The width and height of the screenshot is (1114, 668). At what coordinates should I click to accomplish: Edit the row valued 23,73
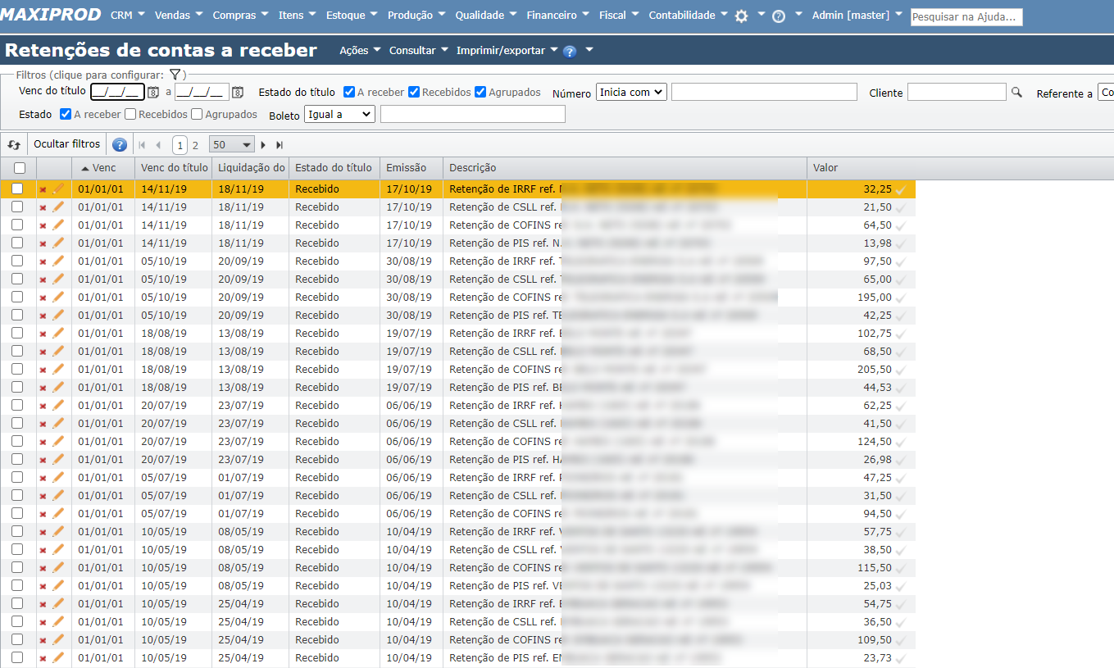(x=58, y=658)
